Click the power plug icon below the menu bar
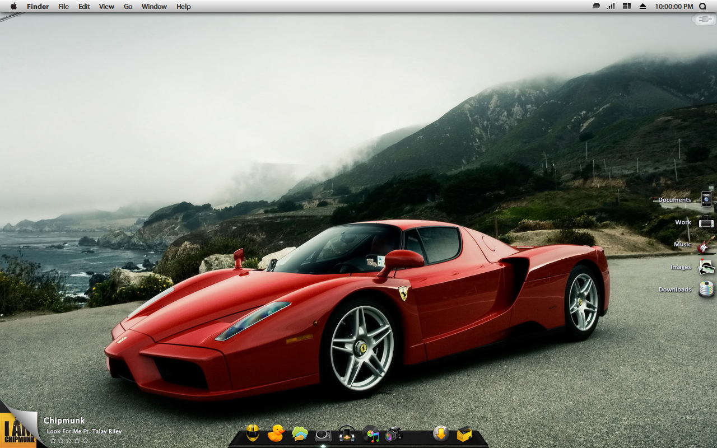Viewport: 717px width, 448px height. pyautogui.click(x=704, y=20)
